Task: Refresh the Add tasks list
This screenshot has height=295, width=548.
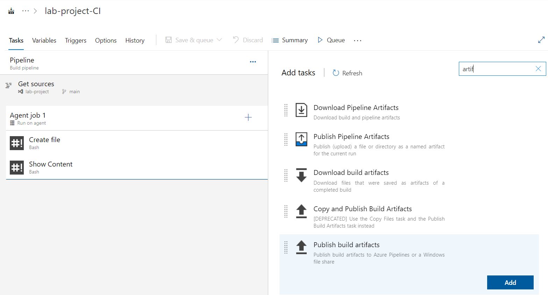Action: [x=347, y=73]
